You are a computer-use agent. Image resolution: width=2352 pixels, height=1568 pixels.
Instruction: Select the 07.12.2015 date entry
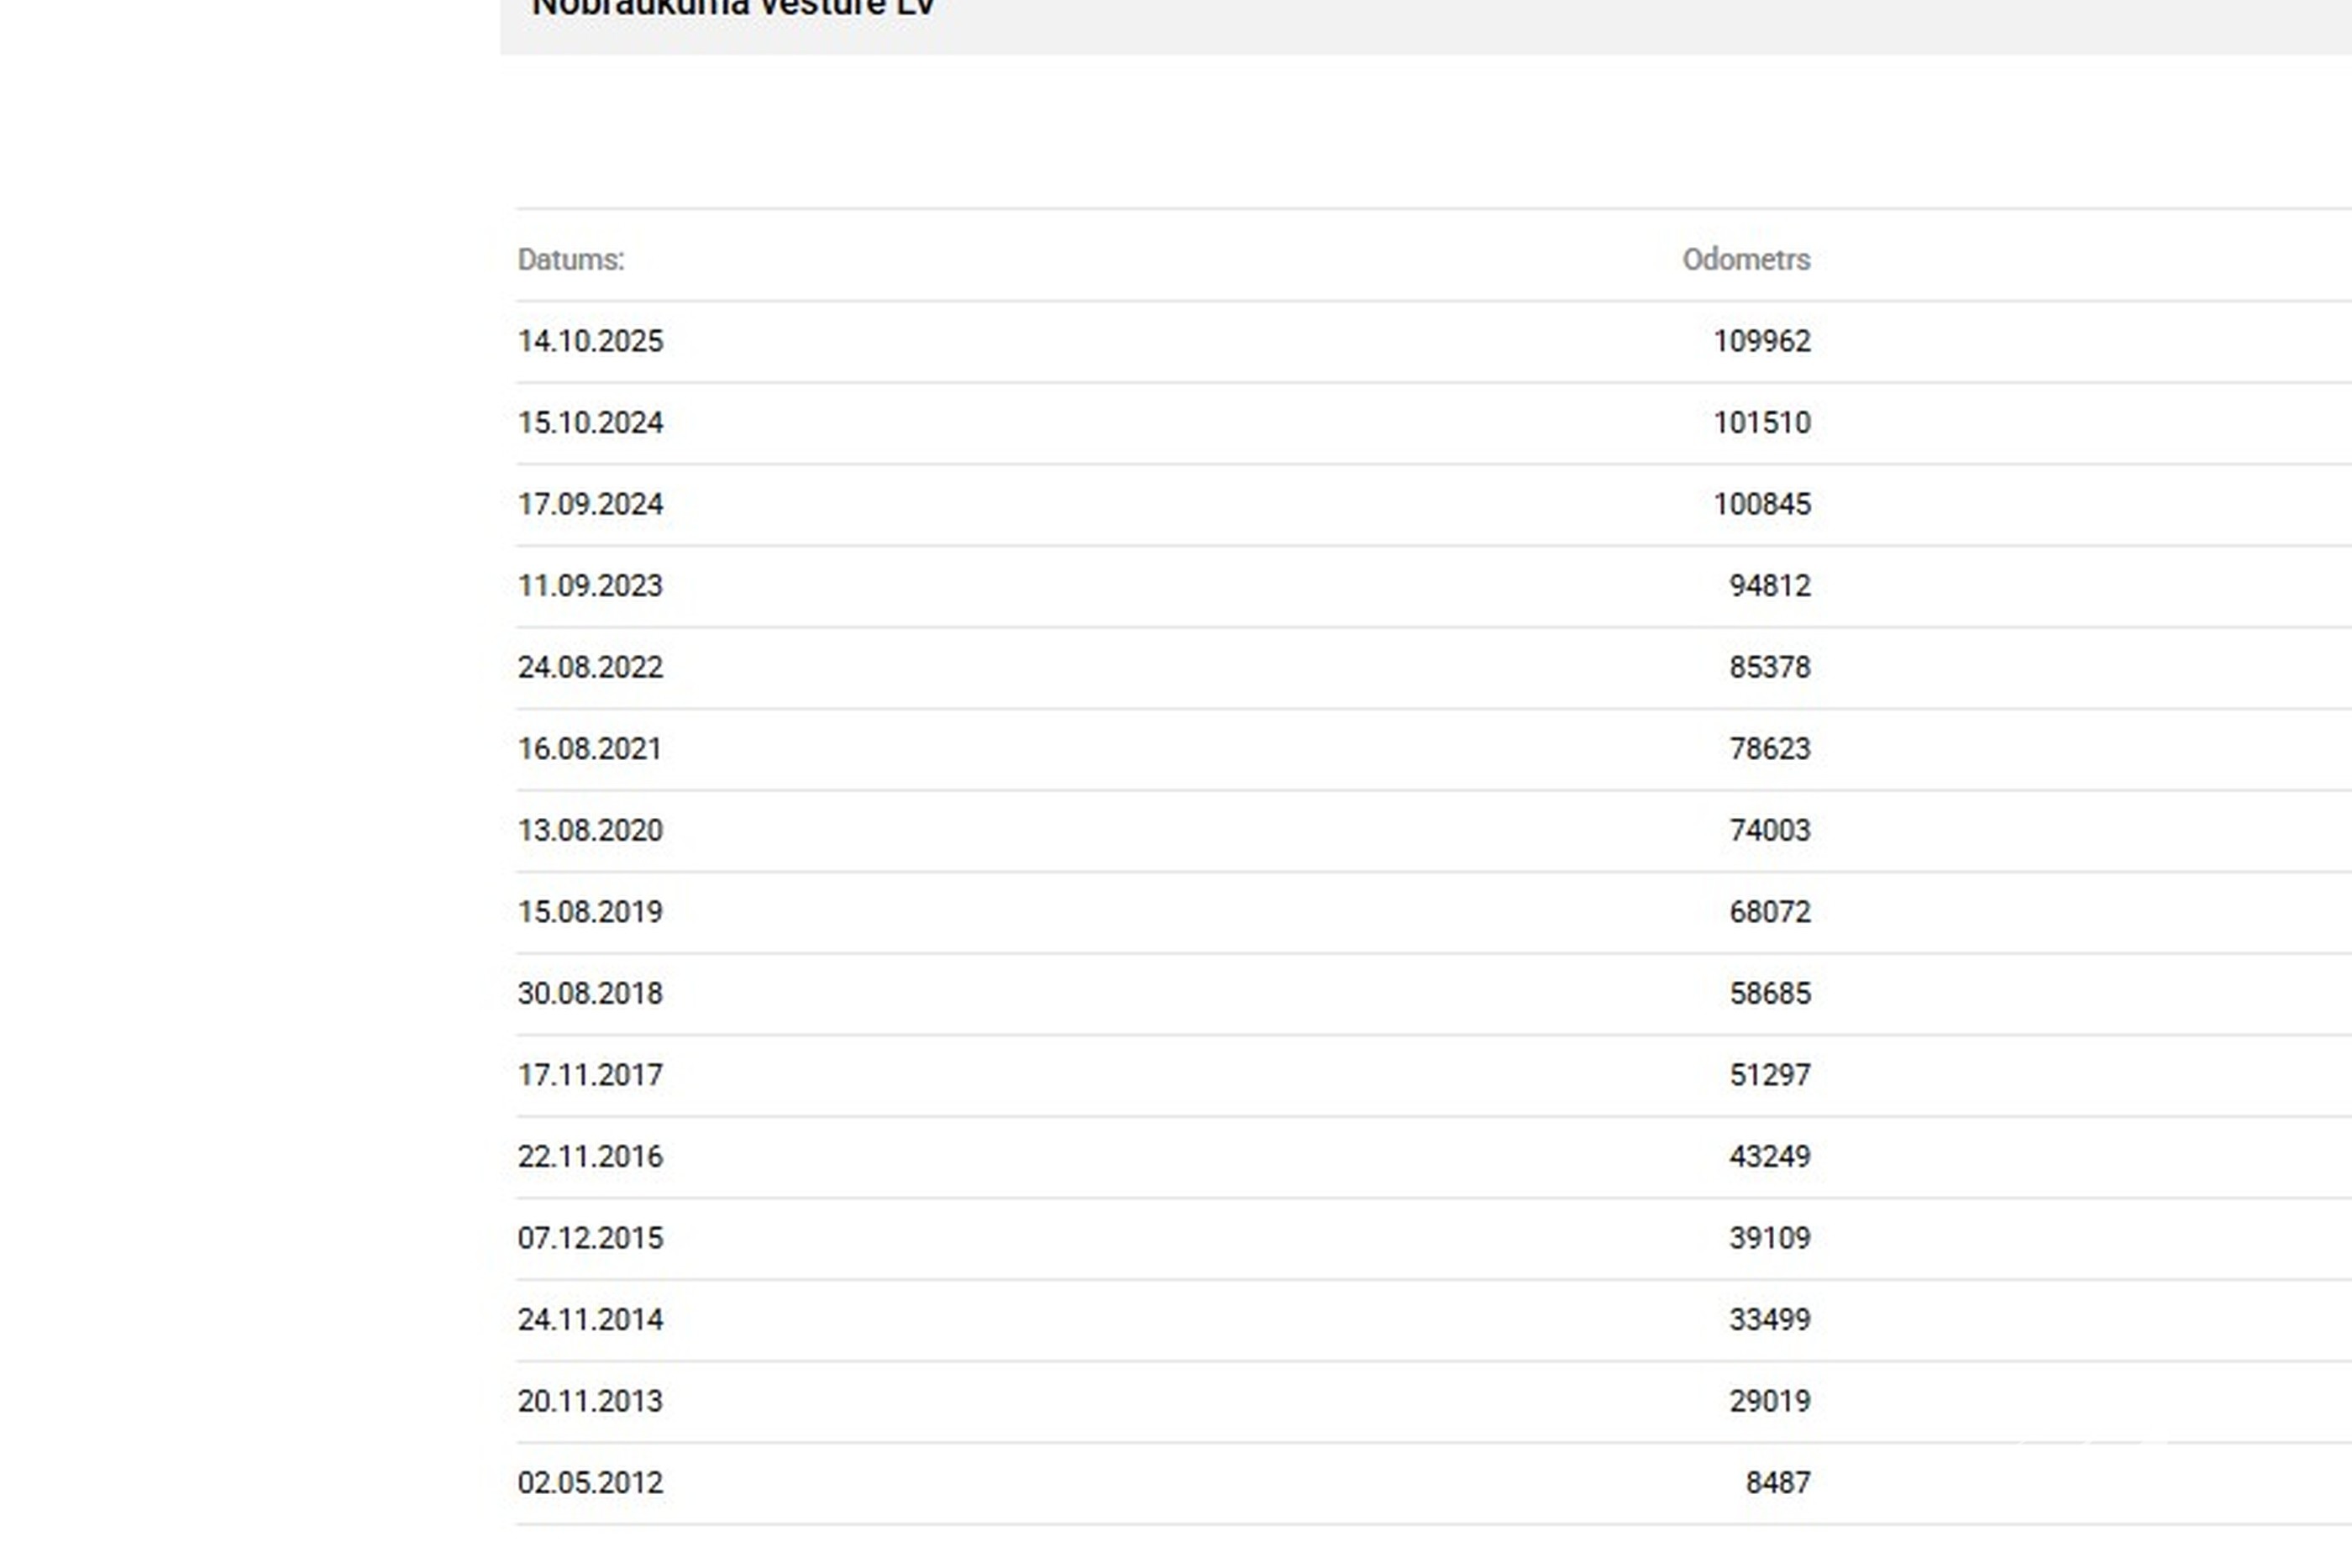pos(590,1238)
